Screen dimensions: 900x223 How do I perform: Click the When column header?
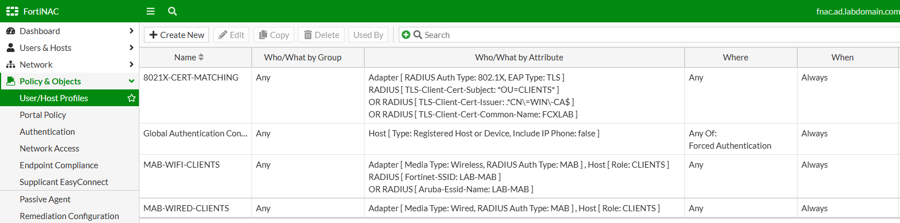click(x=842, y=58)
